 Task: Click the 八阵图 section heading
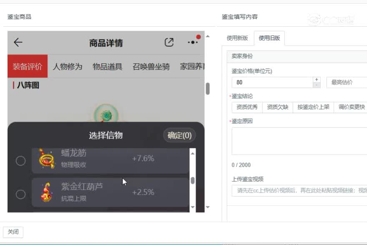click(28, 85)
